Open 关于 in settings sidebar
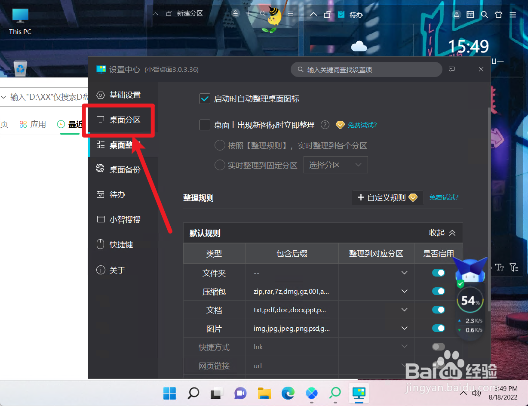The width and height of the screenshot is (528, 406). (123, 270)
